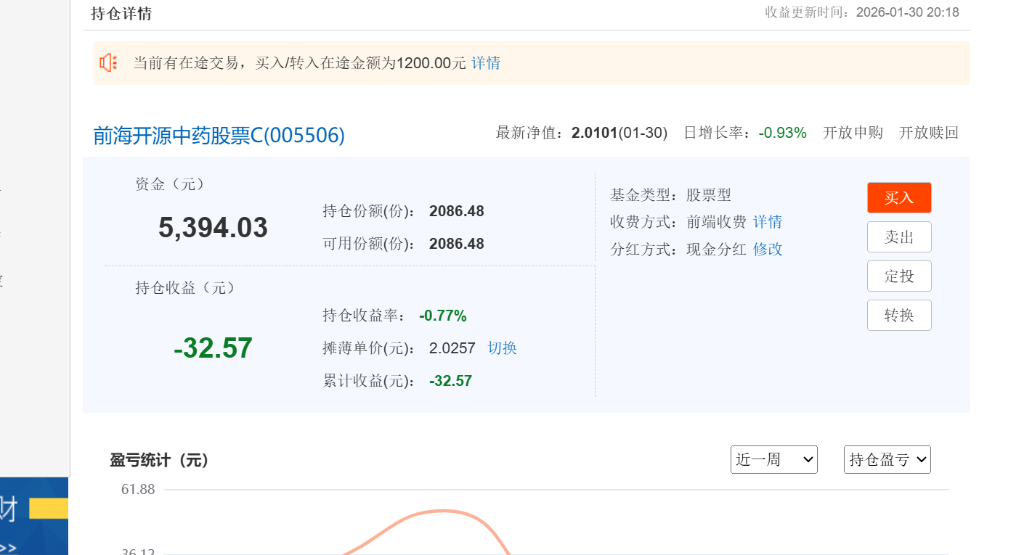Screen dimensions: 1032x555
Task: Click the blue banner at bottom left
Action: 34,516
